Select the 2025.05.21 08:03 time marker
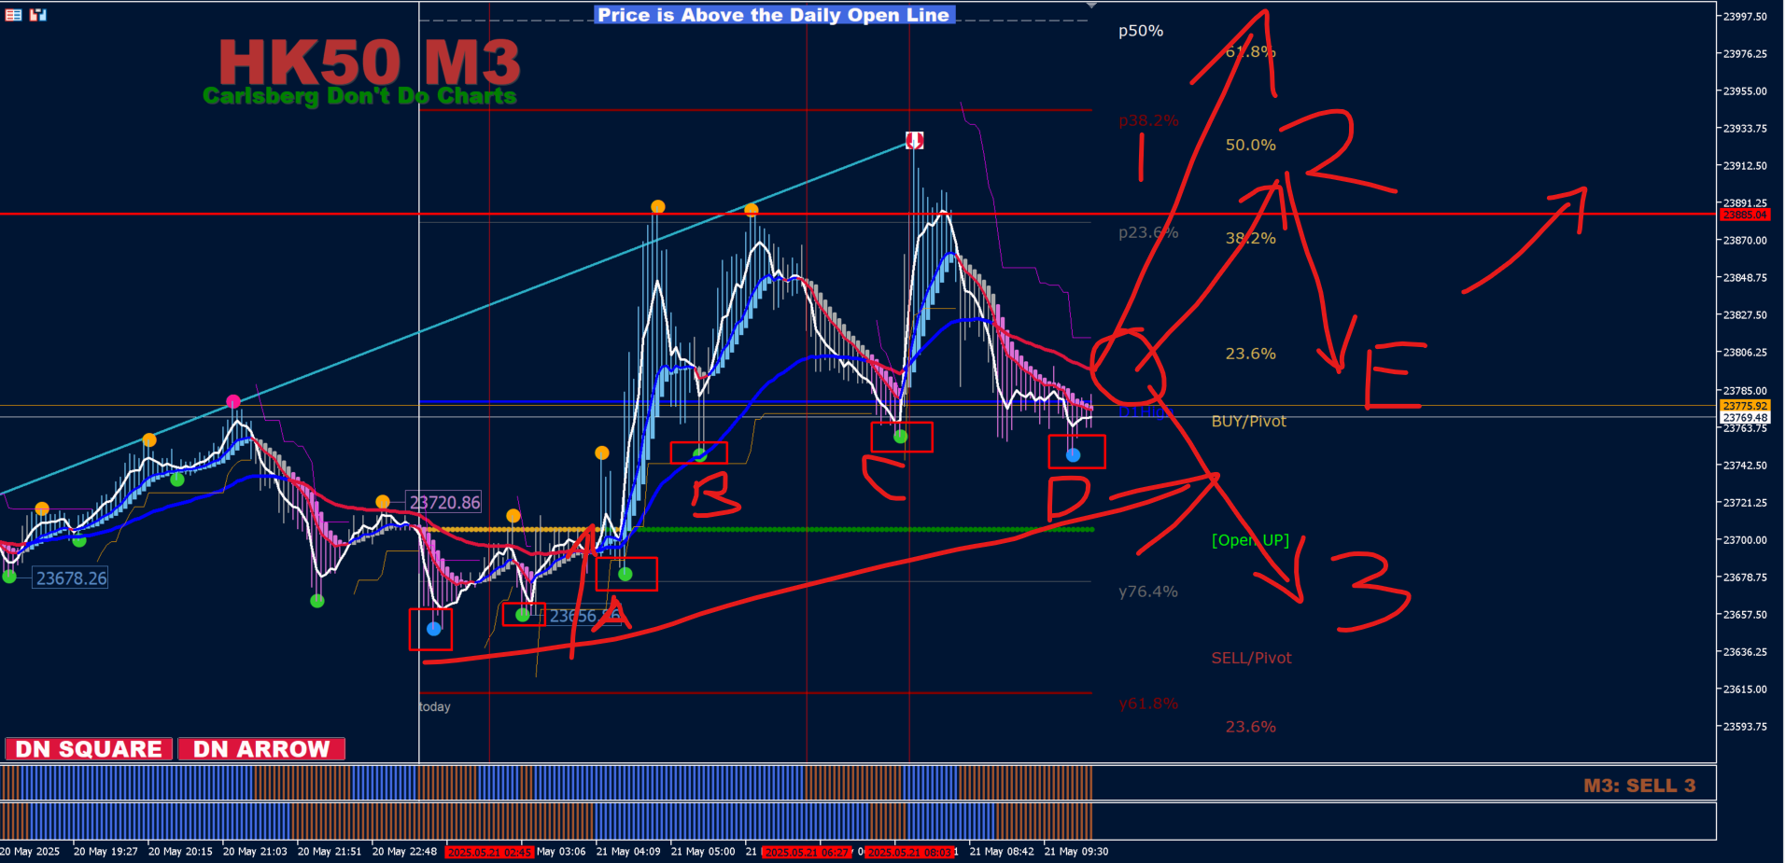The image size is (1785, 863). pos(909,852)
